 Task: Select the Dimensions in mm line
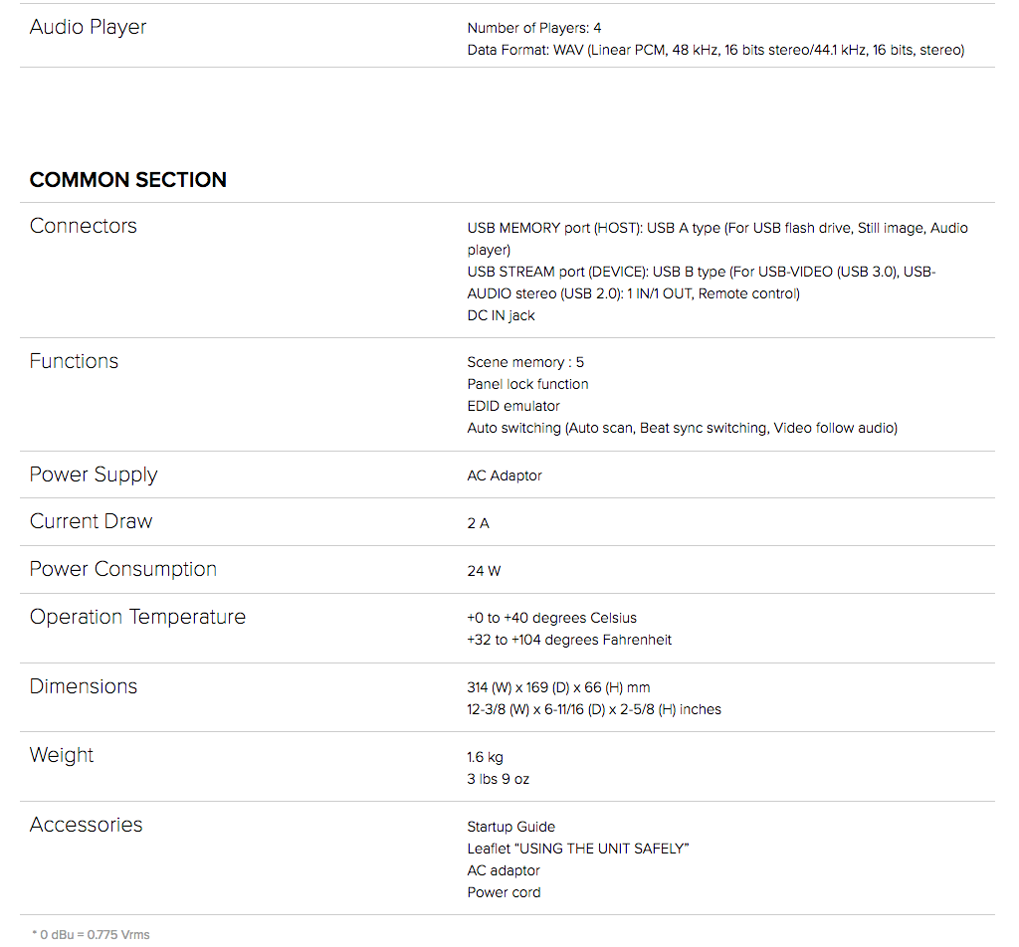pyautogui.click(x=558, y=687)
